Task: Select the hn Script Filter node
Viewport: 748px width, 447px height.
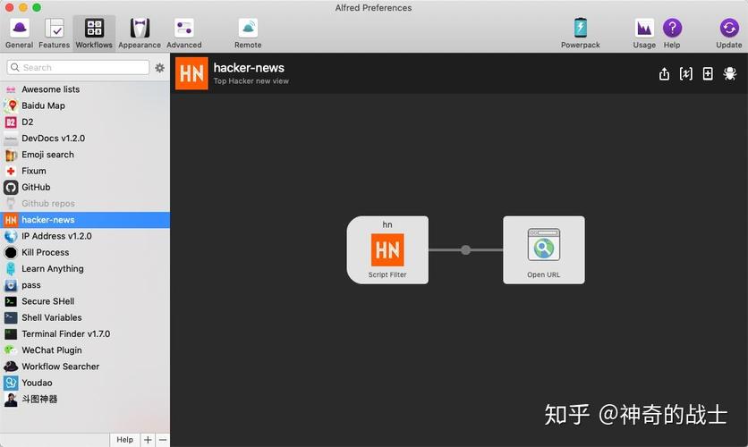Action: pyautogui.click(x=387, y=250)
